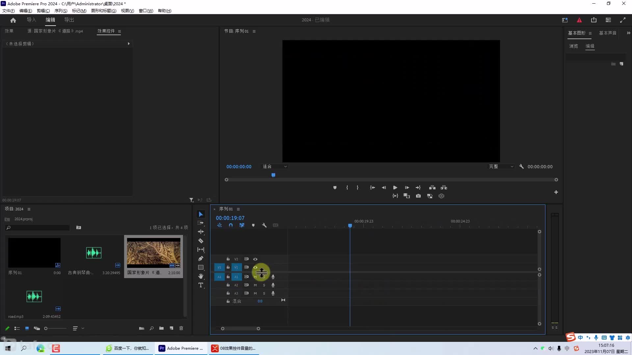Open the program monitor button editor plus
This screenshot has width=632, height=355.
point(556,192)
